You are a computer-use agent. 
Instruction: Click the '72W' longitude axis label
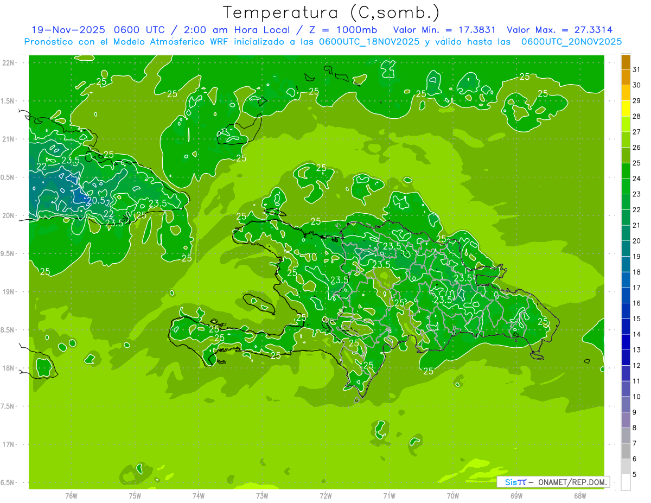(x=325, y=495)
